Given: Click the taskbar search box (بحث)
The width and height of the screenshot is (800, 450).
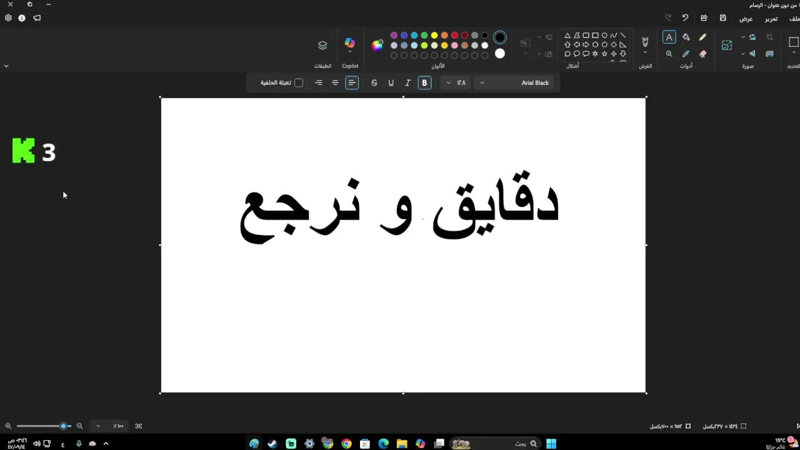Looking at the screenshot, I should [x=495, y=444].
